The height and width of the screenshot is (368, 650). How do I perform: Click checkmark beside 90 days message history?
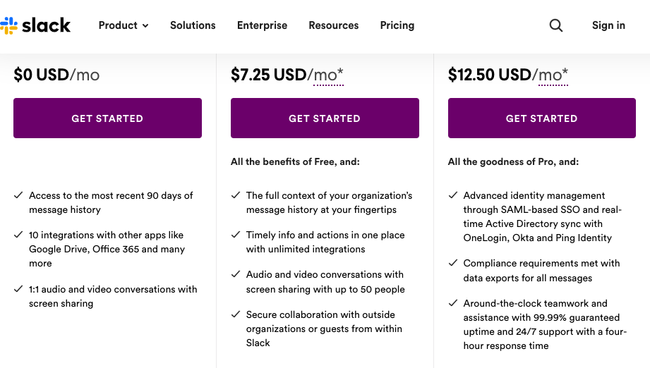[x=18, y=195]
